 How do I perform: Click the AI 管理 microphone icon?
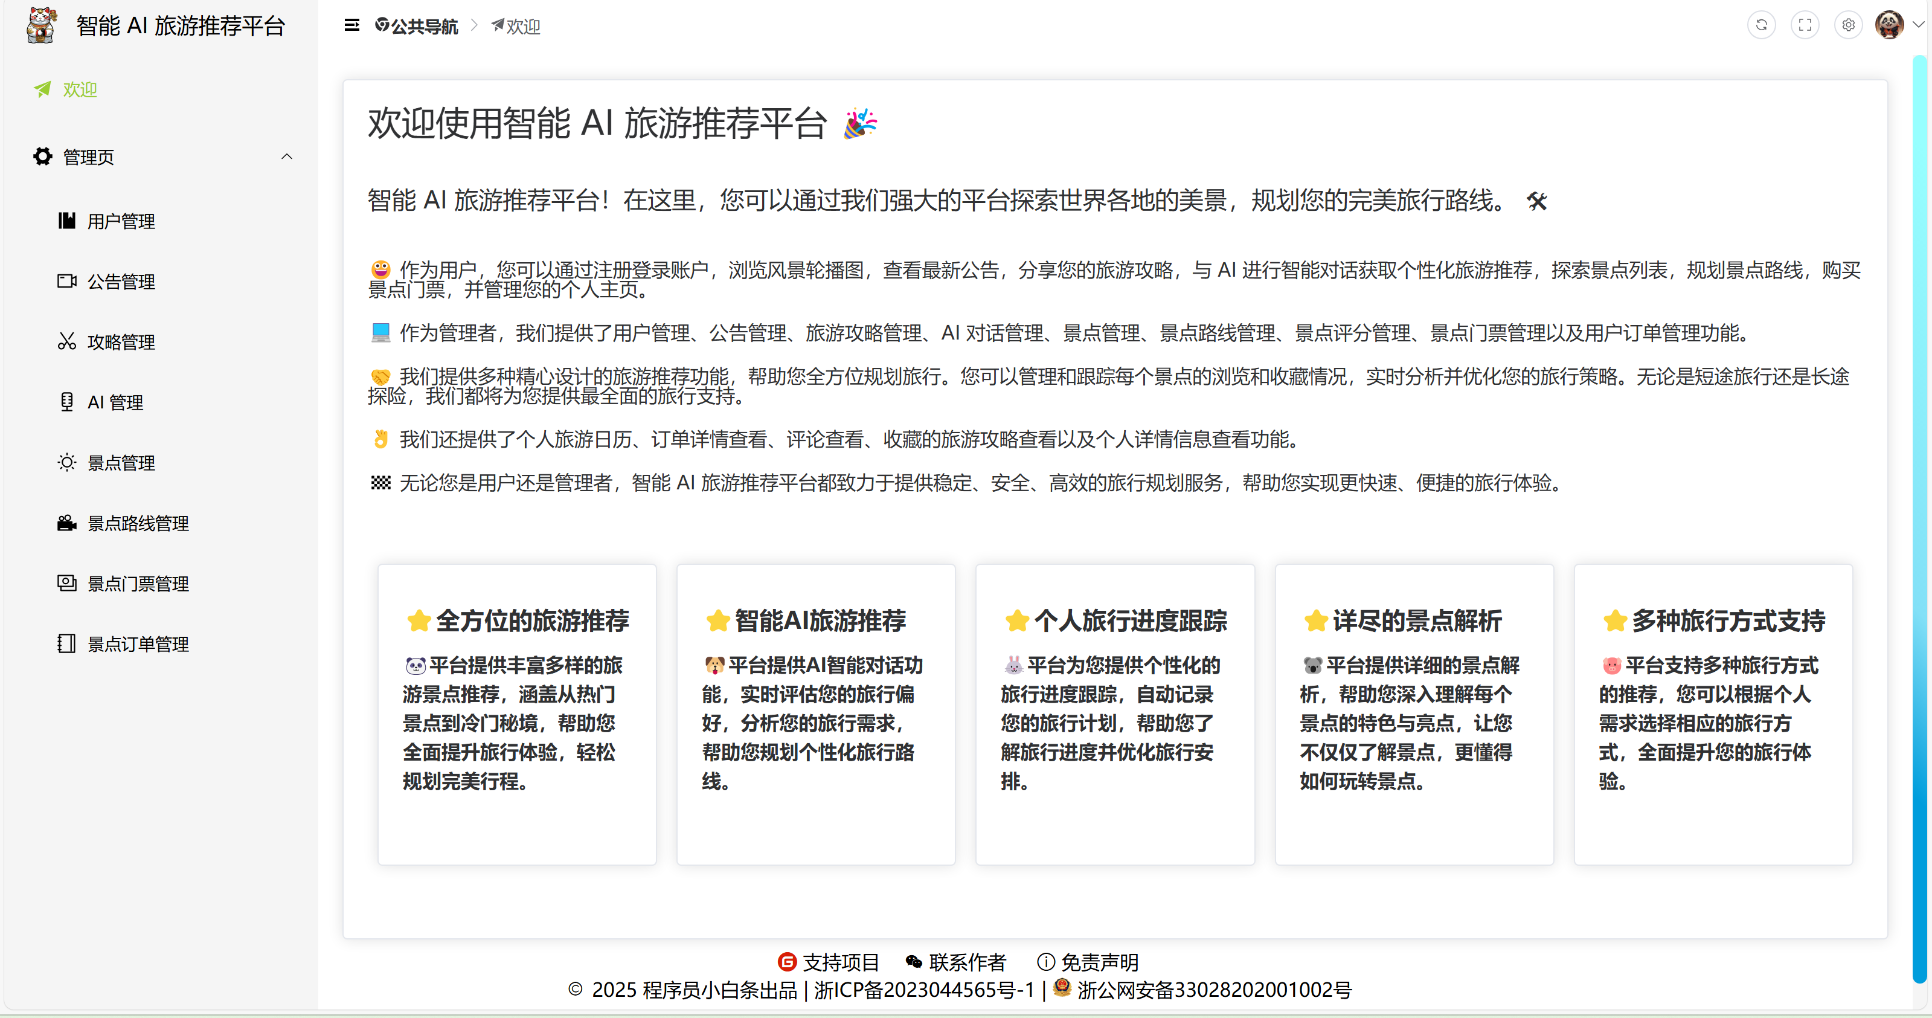(67, 402)
